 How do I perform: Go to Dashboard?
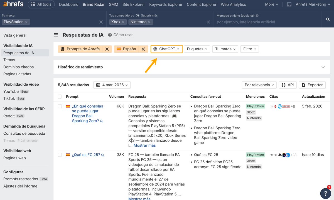tap(69, 4)
